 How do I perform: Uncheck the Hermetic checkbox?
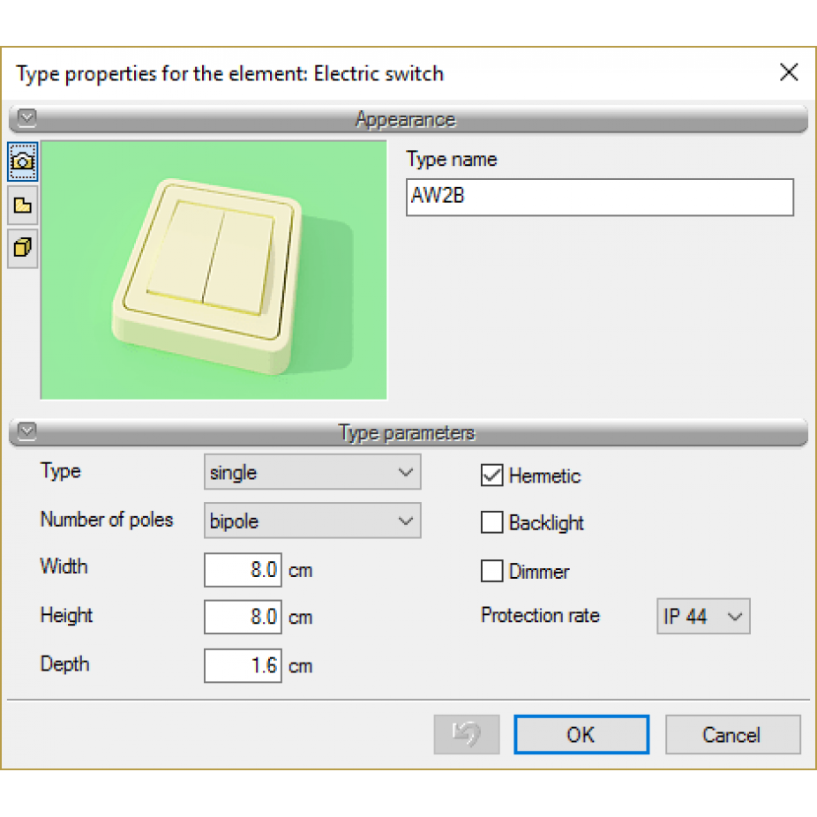click(491, 475)
